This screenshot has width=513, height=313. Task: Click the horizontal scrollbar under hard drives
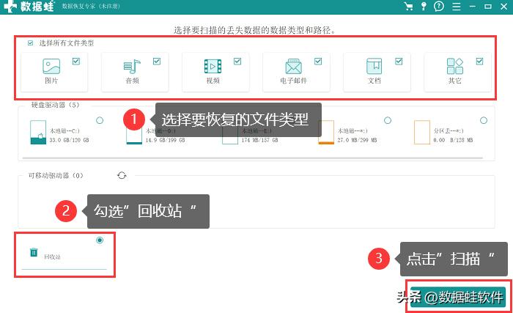tap(253, 158)
